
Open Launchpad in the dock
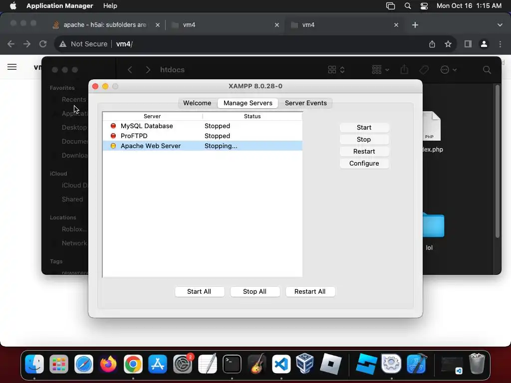pos(59,364)
